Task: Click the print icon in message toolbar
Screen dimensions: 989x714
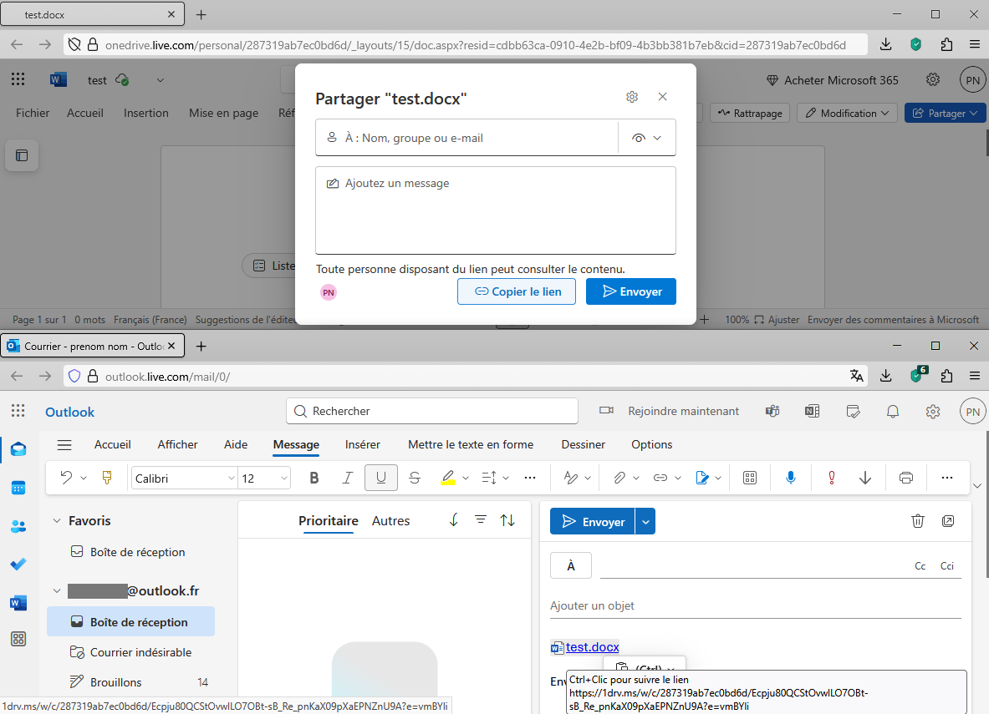Action: [905, 478]
